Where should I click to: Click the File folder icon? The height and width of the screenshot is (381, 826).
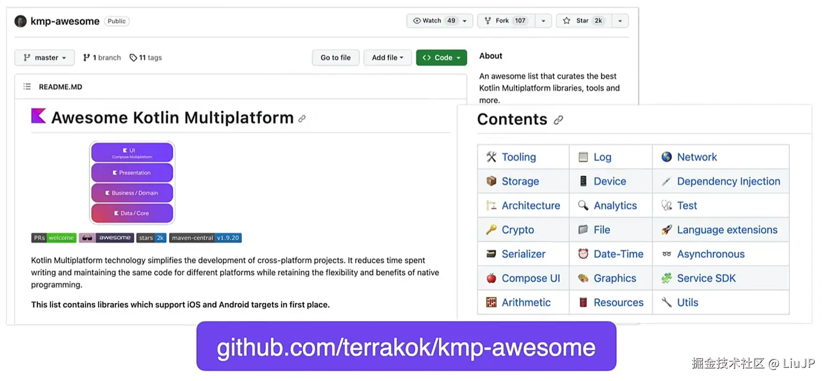(583, 230)
